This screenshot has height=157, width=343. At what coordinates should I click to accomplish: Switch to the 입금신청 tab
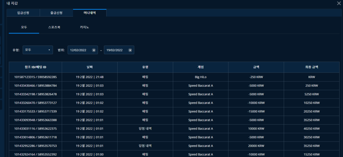point(23,13)
